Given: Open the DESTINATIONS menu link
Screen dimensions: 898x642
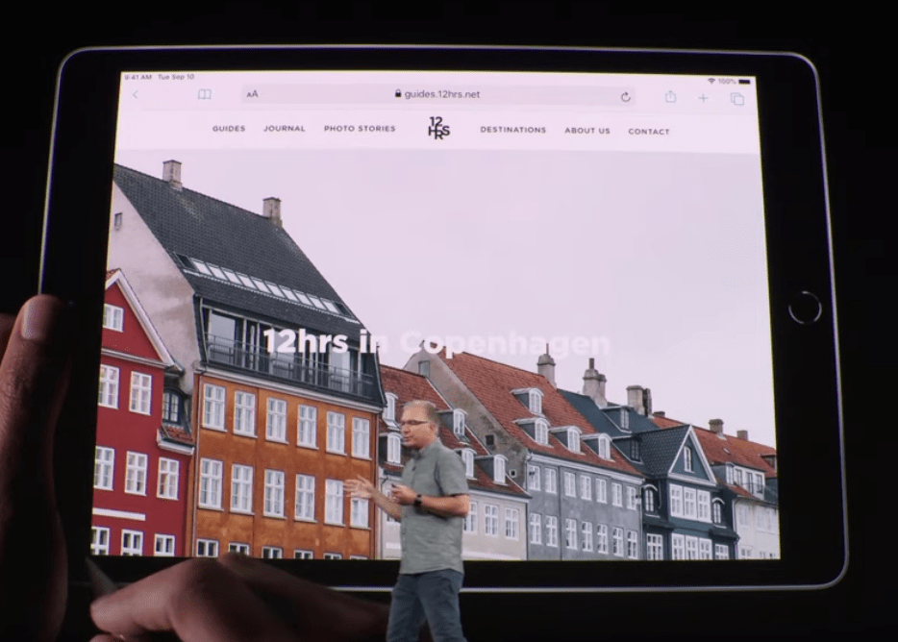Looking at the screenshot, I should pyautogui.click(x=513, y=130).
